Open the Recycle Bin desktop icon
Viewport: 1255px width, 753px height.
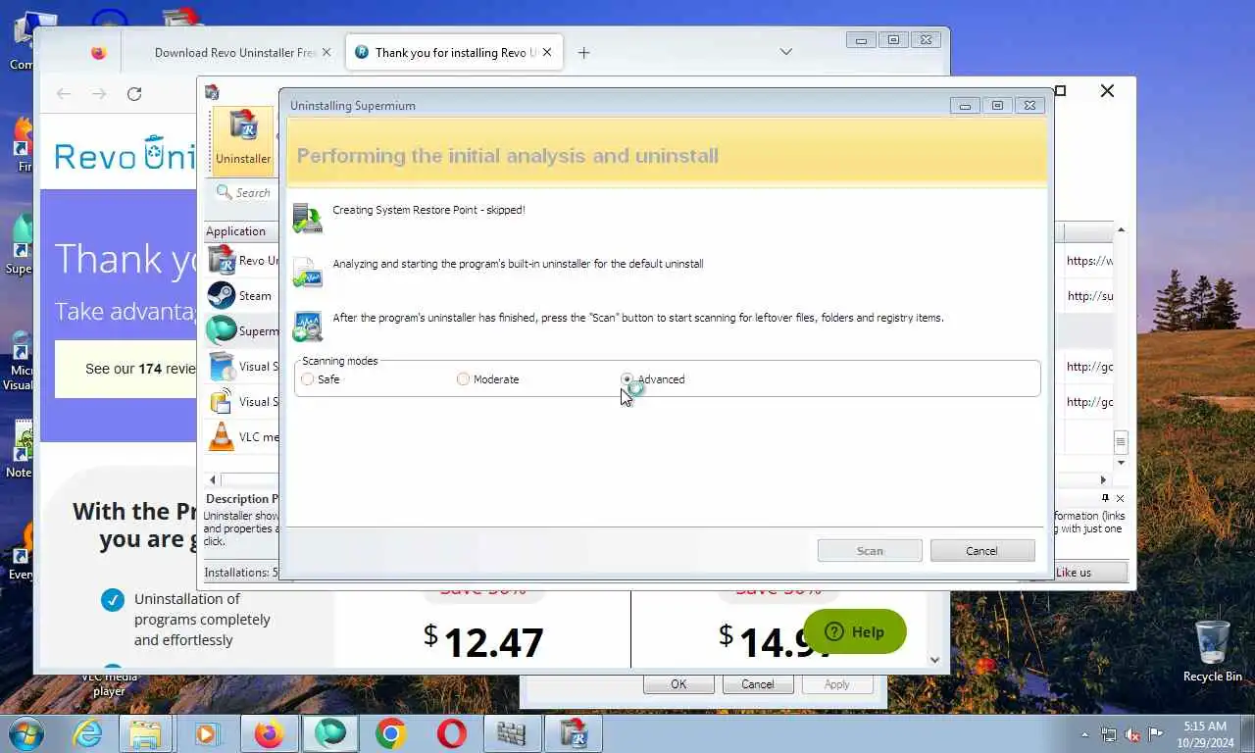[x=1212, y=651]
